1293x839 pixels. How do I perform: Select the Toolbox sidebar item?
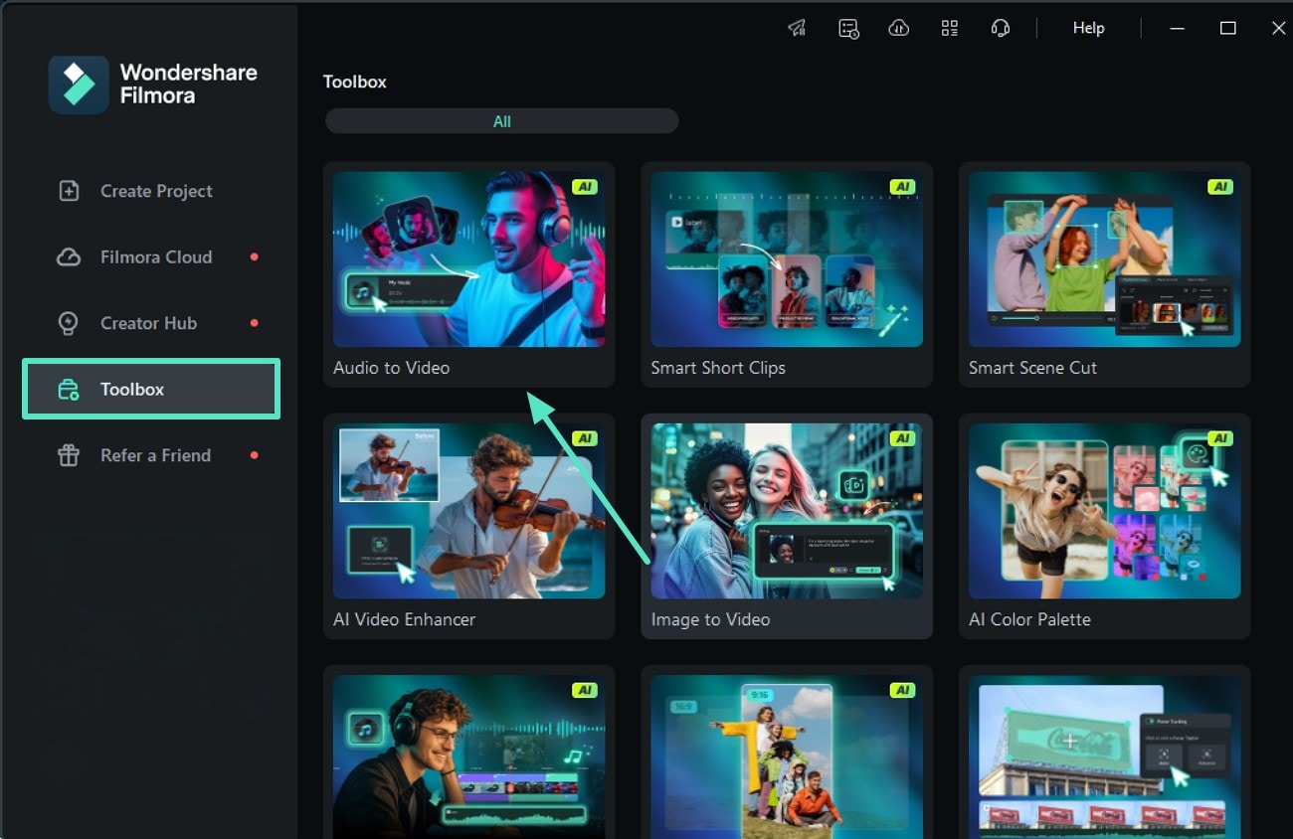[151, 389]
